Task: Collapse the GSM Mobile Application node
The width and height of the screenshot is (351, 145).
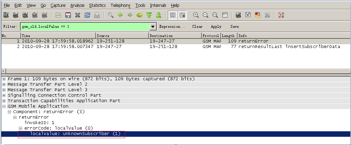Action: pyautogui.click(x=4, y=106)
